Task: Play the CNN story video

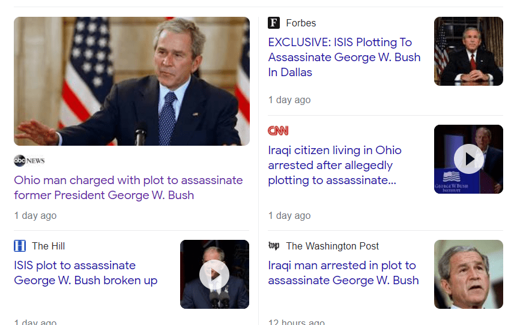Action: [x=468, y=159]
